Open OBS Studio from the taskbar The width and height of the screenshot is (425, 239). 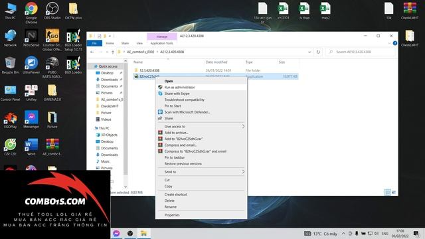(130, 233)
